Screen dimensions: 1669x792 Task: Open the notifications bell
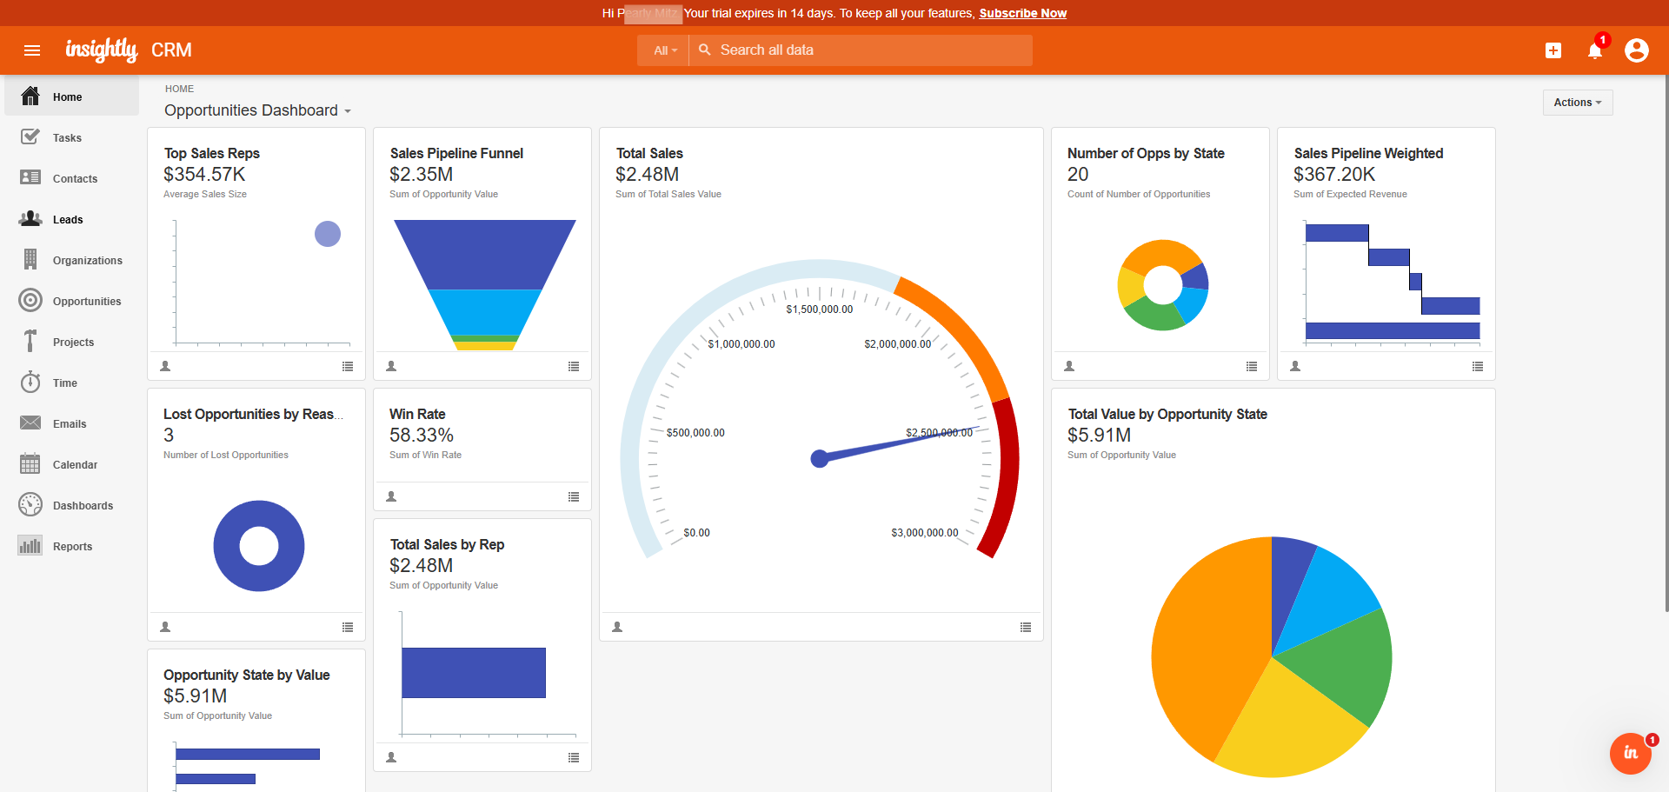tap(1595, 50)
